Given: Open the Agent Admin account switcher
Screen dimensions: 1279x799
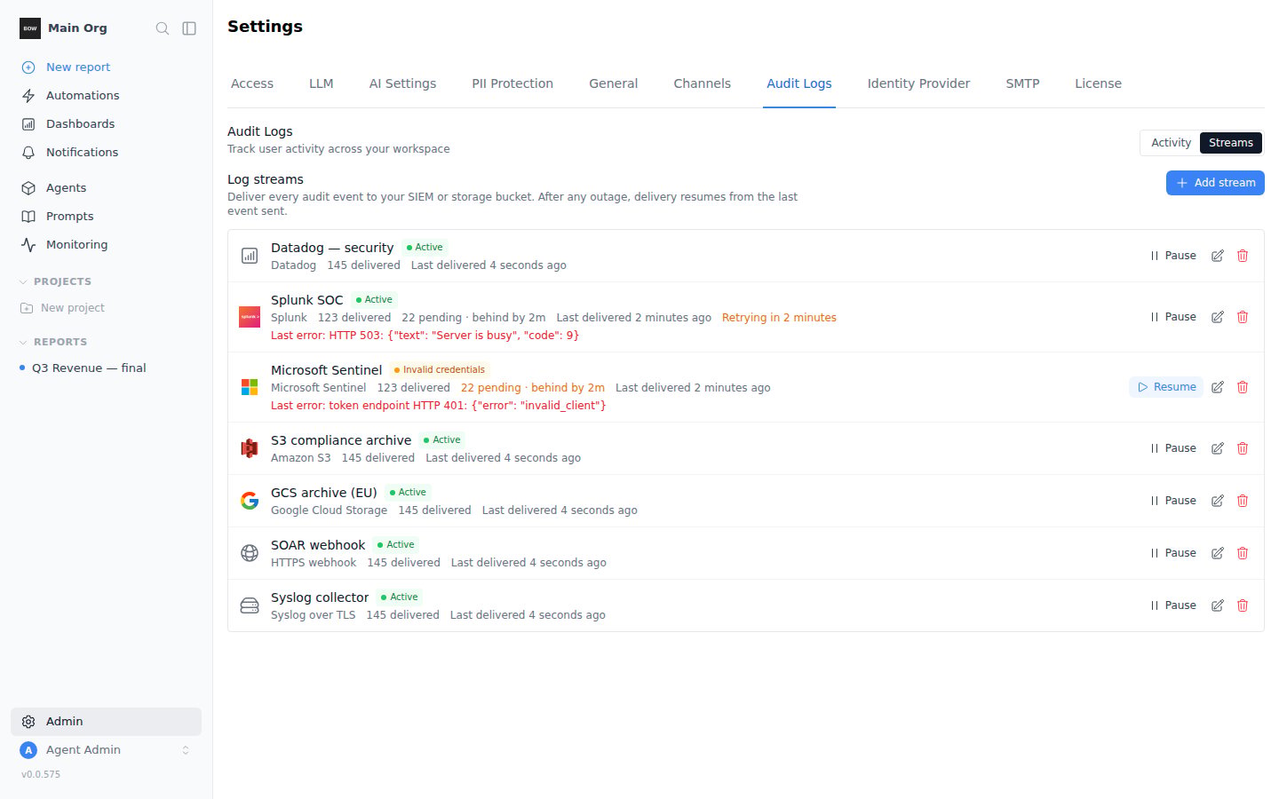Looking at the screenshot, I should click(106, 750).
